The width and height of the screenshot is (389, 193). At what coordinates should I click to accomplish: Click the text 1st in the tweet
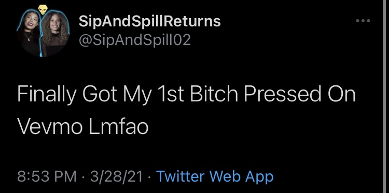tap(172, 94)
